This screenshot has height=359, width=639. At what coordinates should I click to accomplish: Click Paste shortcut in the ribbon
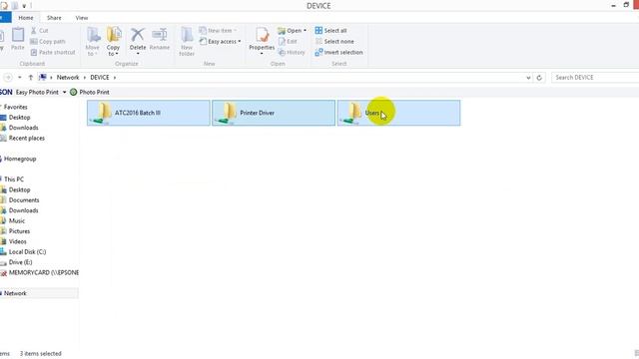[53, 52]
